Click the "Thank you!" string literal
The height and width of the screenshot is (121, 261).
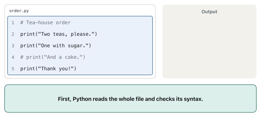click(56, 69)
